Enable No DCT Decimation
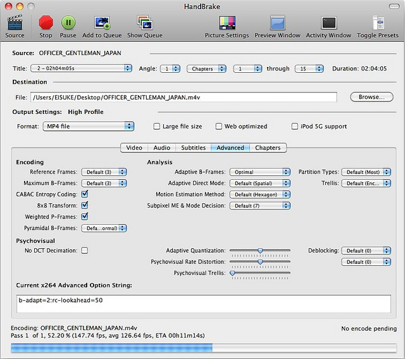Image resolution: width=405 pixels, height=359 pixels. tap(84, 251)
